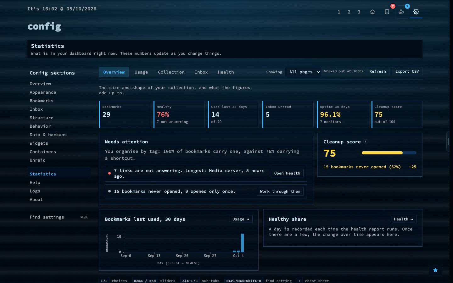Image resolution: width=453 pixels, height=283 pixels.
Task: Open Bookmarks config section
Action: (x=59, y=101)
